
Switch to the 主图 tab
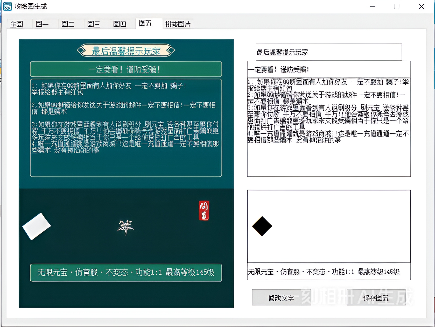coord(17,24)
